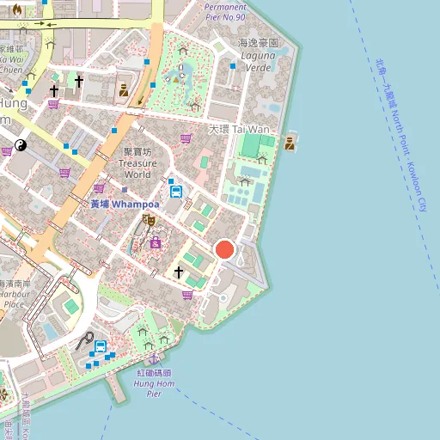Select the Whampoa station label
440x440 pixels.
[125, 205]
